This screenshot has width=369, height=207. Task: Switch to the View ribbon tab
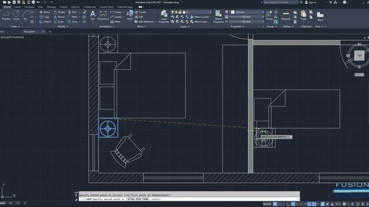point(41,7)
